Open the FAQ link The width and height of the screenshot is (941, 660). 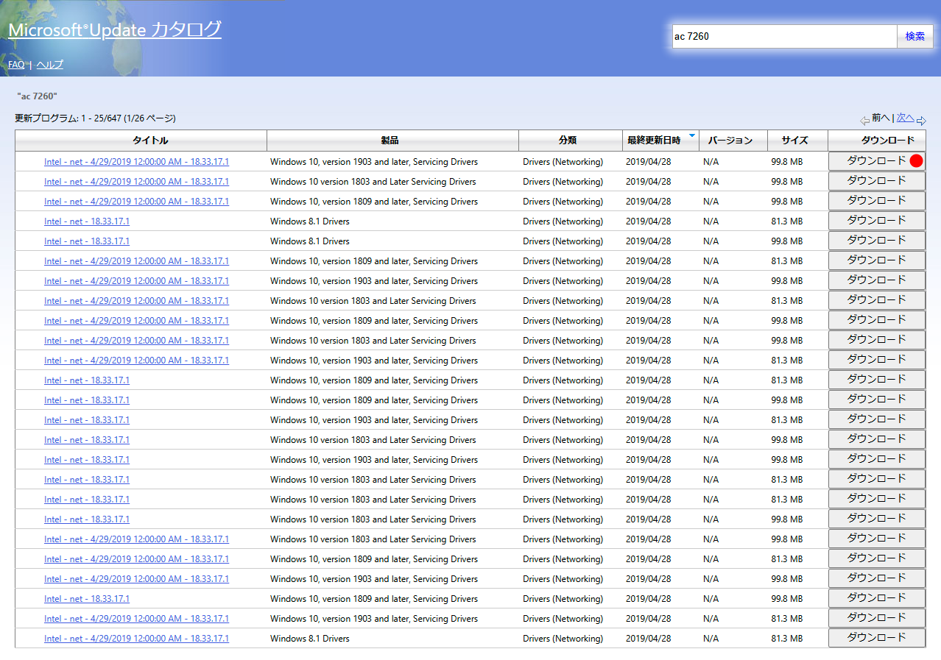tap(16, 65)
